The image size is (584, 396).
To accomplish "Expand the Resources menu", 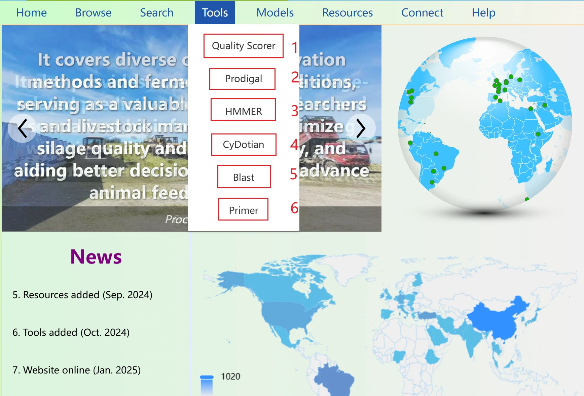I will 347,12.
